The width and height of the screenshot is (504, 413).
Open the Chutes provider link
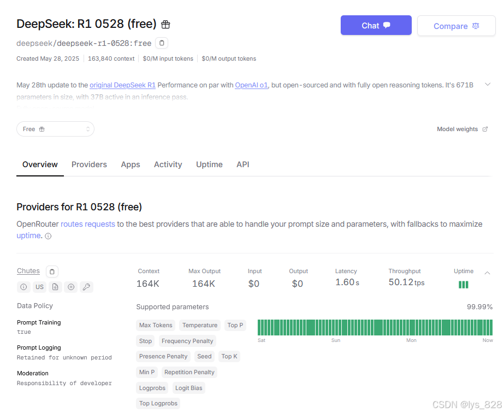click(28, 271)
